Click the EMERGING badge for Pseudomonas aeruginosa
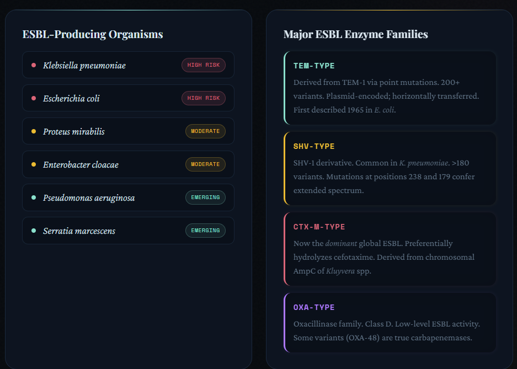The height and width of the screenshot is (369, 517). pyautogui.click(x=205, y=197)
